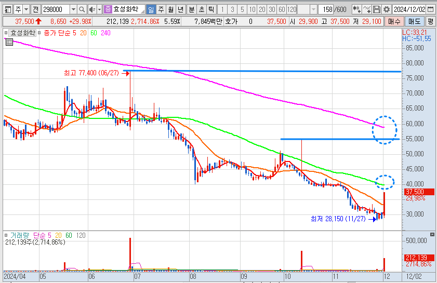Click the orange 20-day moving average label

tap(83, 33)
